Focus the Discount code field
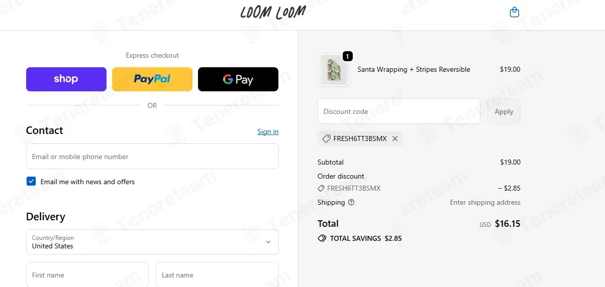The width and height of the screenshot is (605, 287). 398,111
